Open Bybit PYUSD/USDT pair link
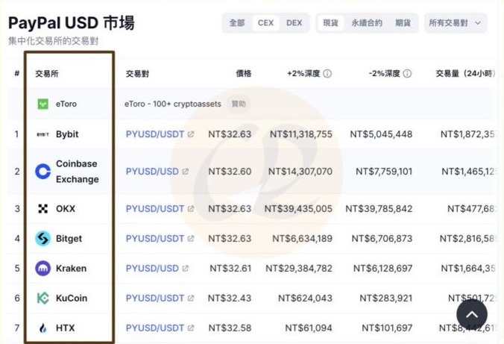The width and height of the screenshot is (504, 344). pos(155,134)
